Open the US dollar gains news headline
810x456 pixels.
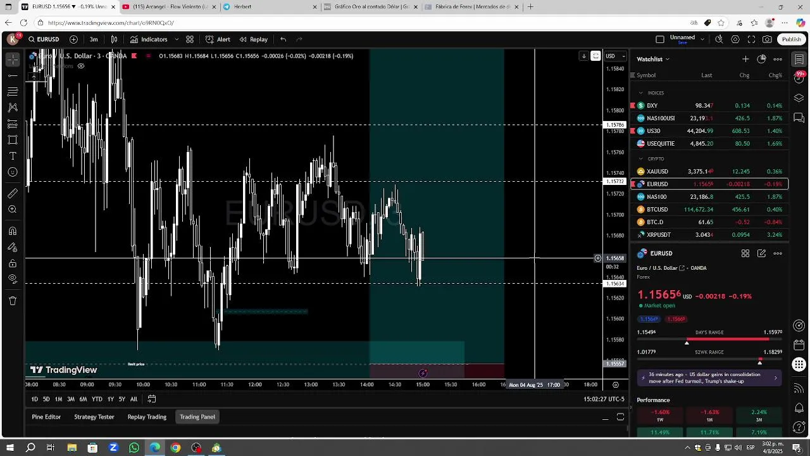709,378
